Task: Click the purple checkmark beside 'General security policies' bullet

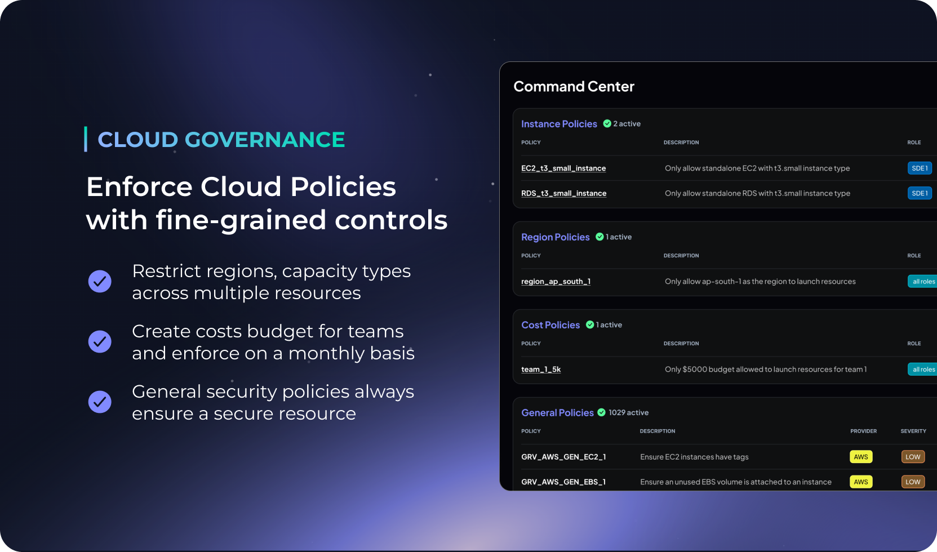Action: [100, 402]
